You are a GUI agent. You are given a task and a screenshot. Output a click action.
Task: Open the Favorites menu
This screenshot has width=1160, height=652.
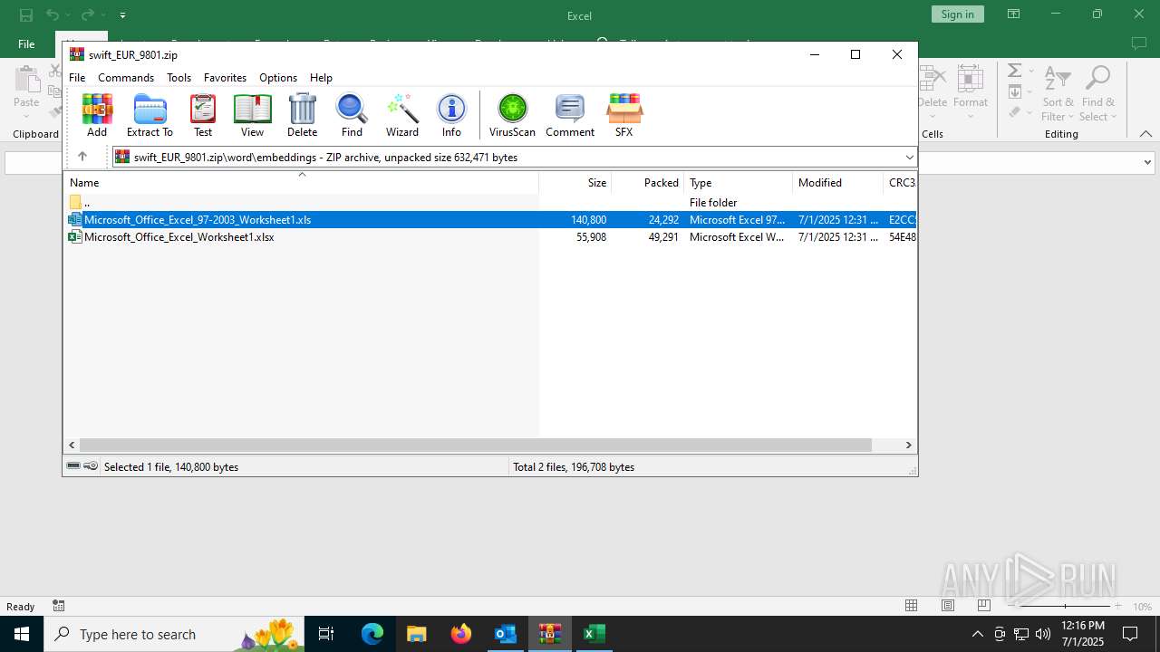click(x=225, y=78)
